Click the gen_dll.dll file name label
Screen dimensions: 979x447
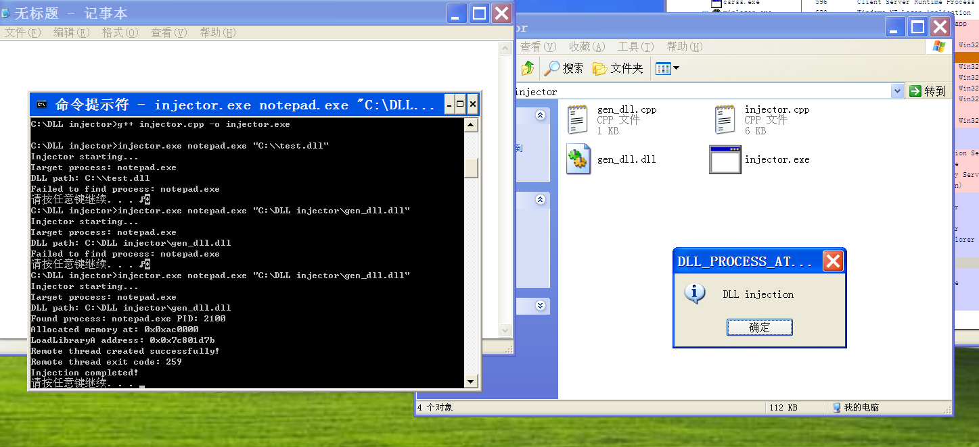click(627, 159)
